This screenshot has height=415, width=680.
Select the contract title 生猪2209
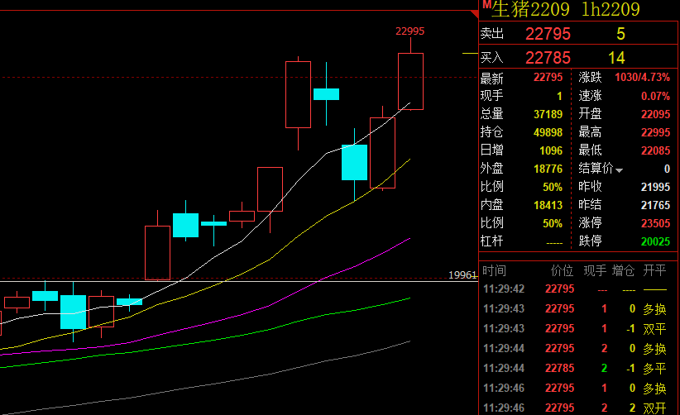530,9
